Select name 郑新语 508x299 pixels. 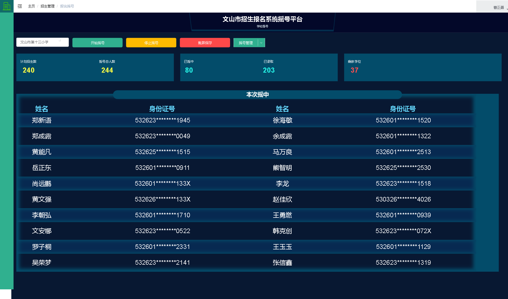pos(41,120)
